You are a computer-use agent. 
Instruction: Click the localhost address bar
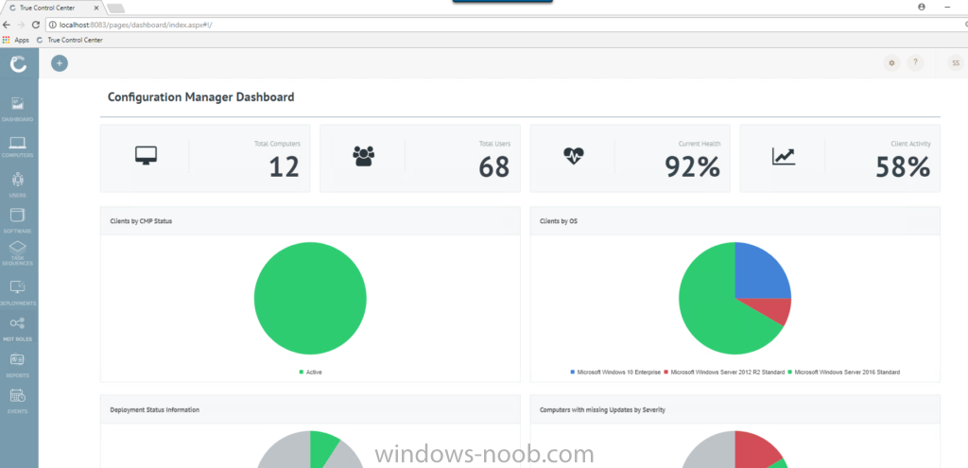507,25
